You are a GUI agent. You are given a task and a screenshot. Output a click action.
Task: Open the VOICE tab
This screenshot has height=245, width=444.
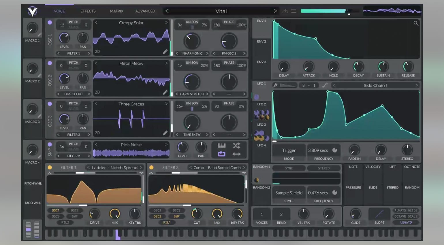click(59, 11)
